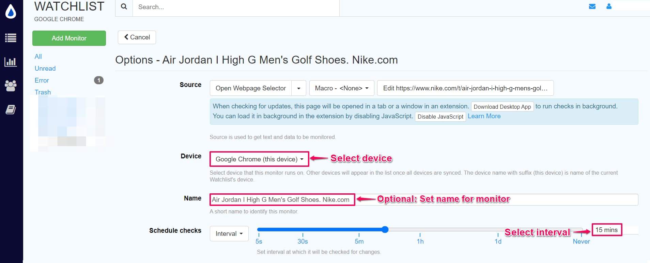Open the bar chart icon in sidebar
Viewport: 650px width, 263px height.
(x=11, y=62)
